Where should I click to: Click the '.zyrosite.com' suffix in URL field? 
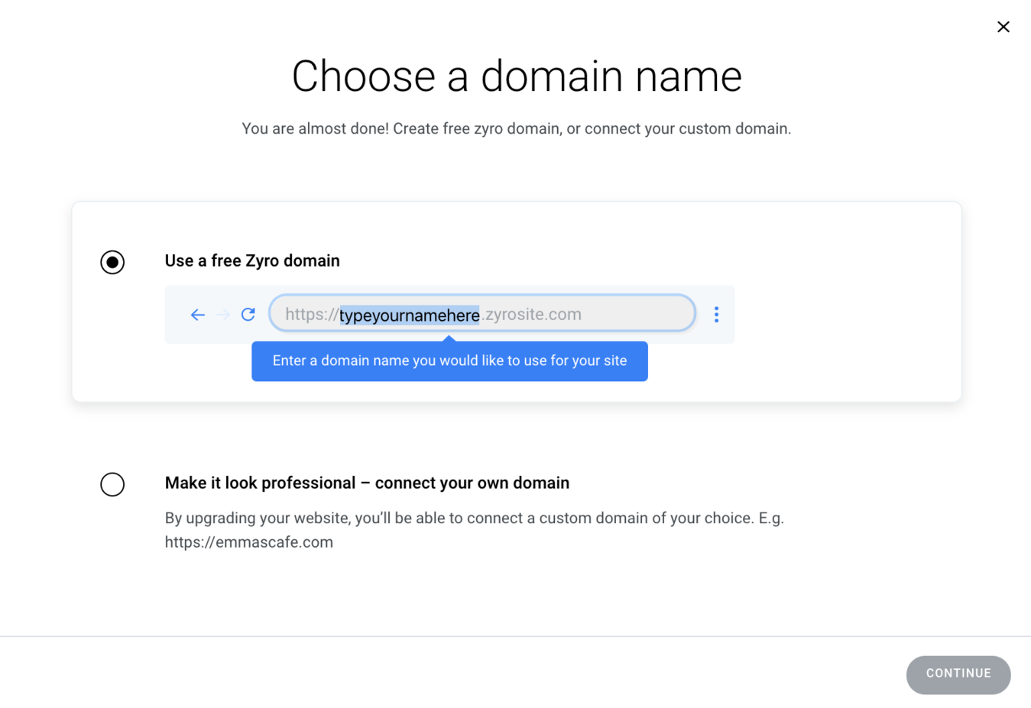tap(532, 315)
